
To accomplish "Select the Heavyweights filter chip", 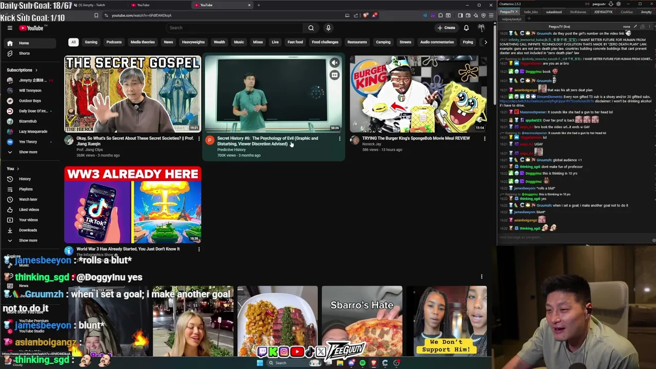I will point(193,42).
